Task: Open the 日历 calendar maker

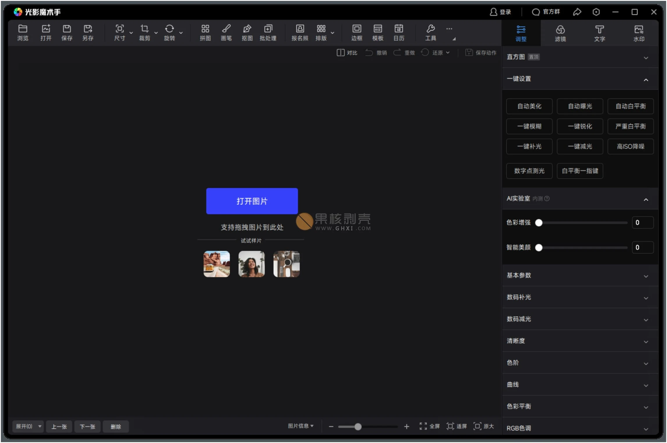Action: pyautogui.click(x=399, y=32)
